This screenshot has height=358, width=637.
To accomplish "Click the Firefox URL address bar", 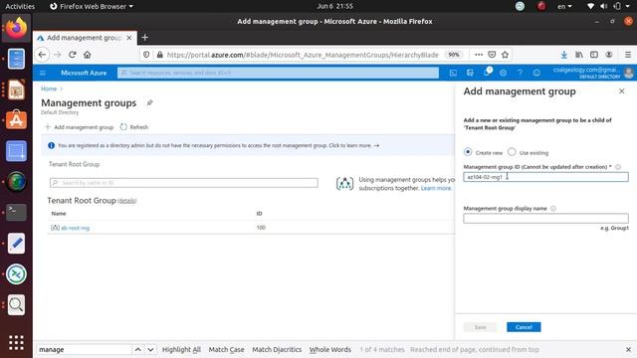I will point(303,55).
